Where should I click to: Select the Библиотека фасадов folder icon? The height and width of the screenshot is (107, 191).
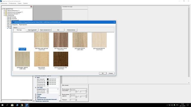(x=6, y=14)
